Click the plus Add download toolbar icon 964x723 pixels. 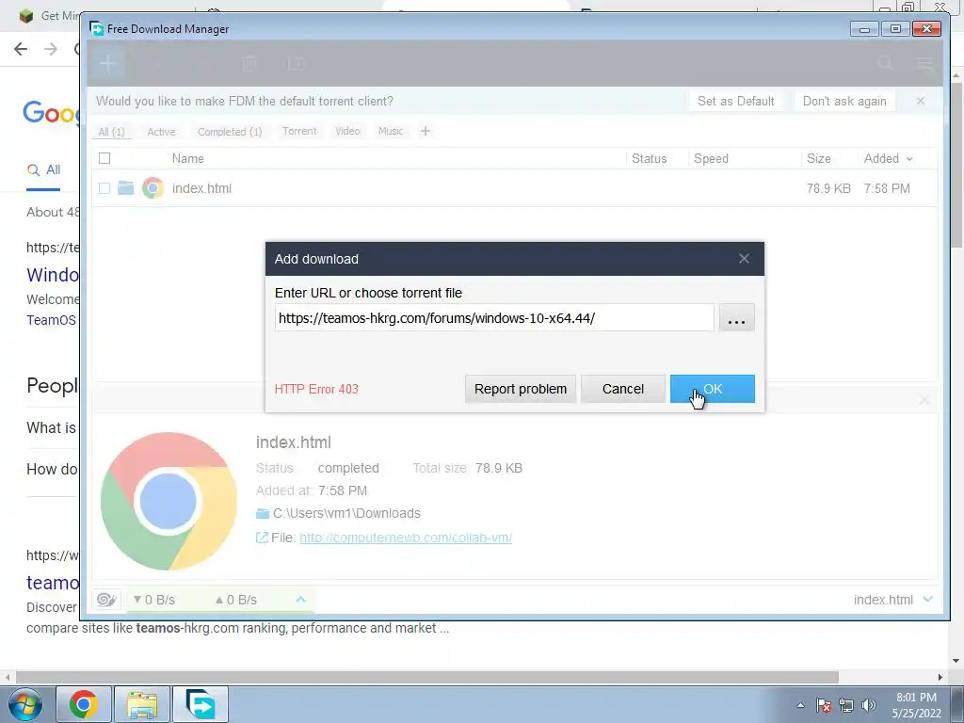tap(107, 63)
